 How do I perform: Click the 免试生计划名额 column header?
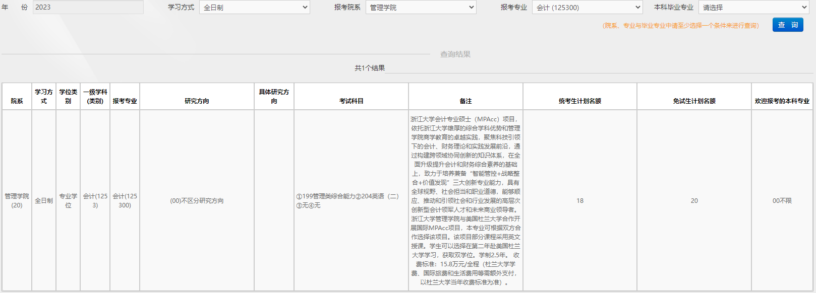694,101
